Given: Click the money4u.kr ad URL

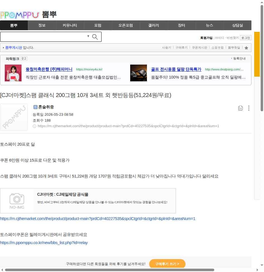Looking at the screenshot, I should 89,69.
